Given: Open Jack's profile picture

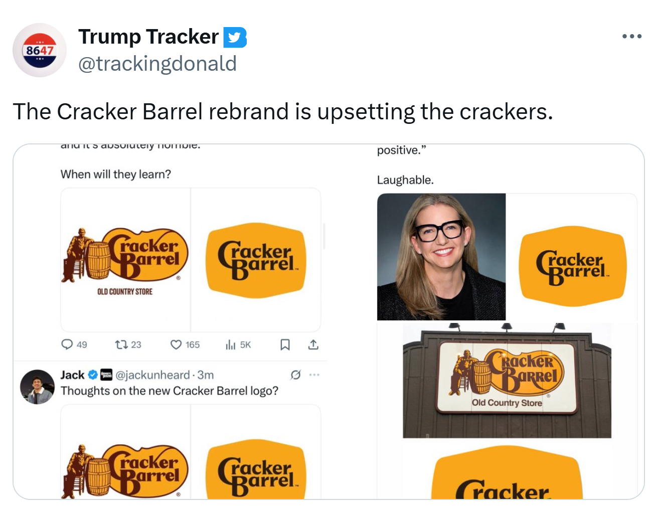Looking at the screenshot, I should 37,387.
